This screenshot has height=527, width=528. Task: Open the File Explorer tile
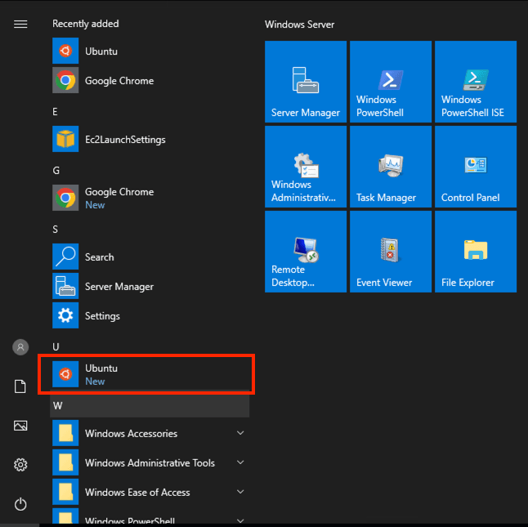(476, 252)
